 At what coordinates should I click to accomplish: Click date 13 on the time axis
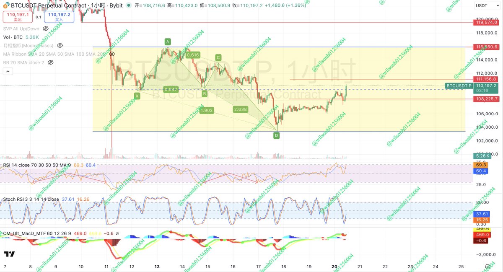pos(157,267)
